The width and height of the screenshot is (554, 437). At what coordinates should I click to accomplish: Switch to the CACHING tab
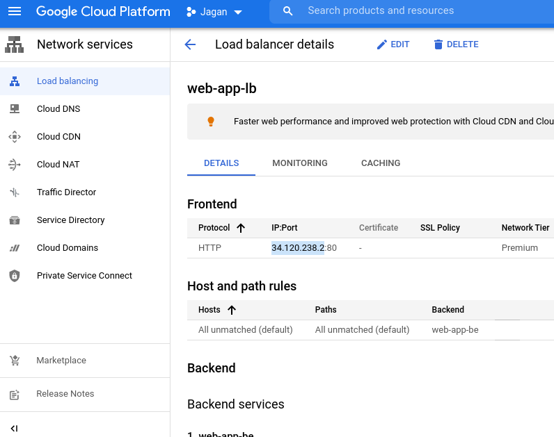[381, 163]
